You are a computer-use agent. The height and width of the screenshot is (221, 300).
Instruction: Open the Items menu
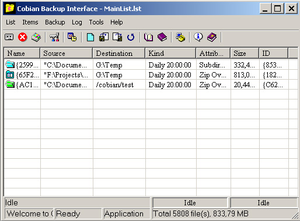30,22
